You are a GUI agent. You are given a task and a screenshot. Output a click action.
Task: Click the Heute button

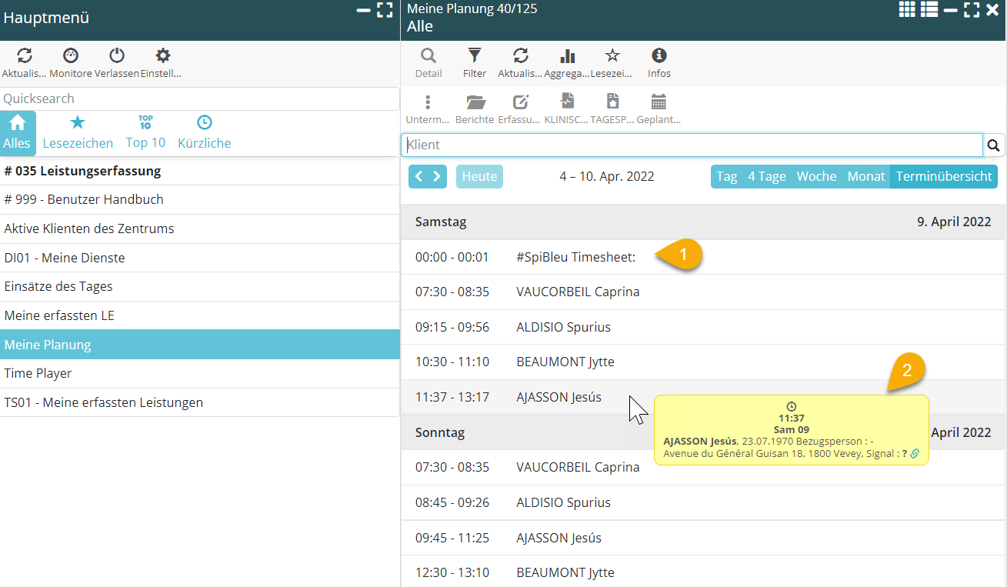point(479,176)
